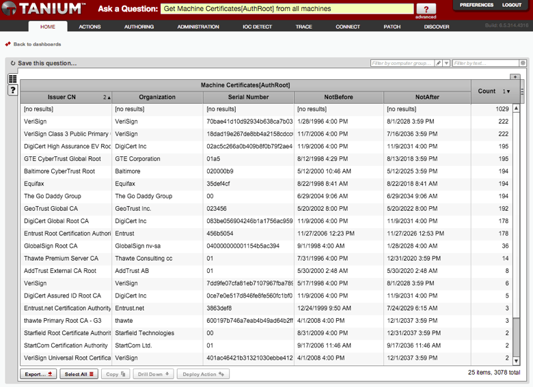This screenshot has height=387, width=533.
Task: Select the AddTrust External CA Root row
Action: pos(266,271)
